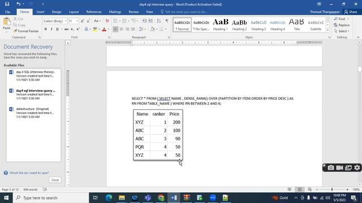Open the font name dropdown Calibri (Body)
Image resolution: width=362 pixels, height=203 pixels.
pyautogui.click(x=66, y=21)
